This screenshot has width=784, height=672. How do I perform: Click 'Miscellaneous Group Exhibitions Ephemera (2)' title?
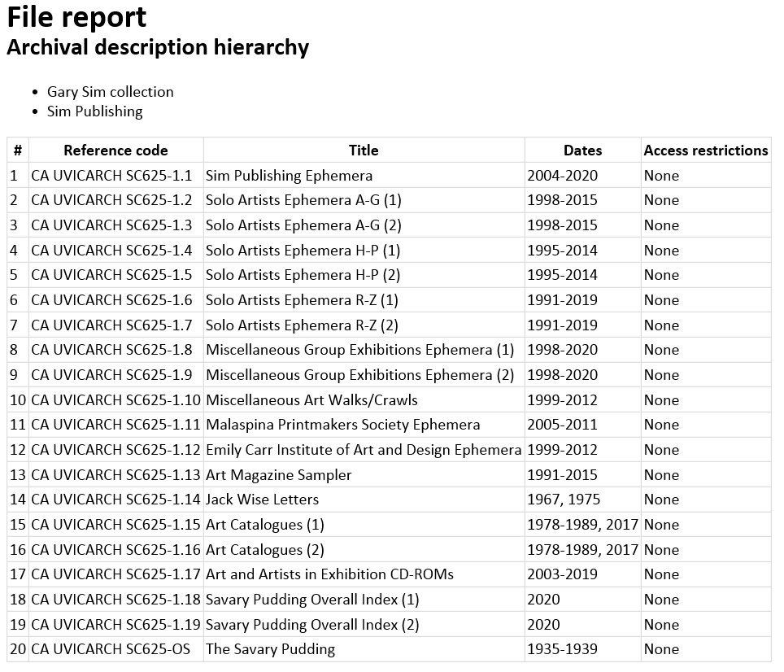point(360,374)
